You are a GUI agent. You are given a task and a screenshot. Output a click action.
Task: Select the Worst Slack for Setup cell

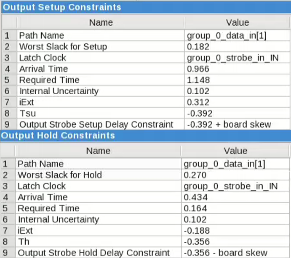63,47
